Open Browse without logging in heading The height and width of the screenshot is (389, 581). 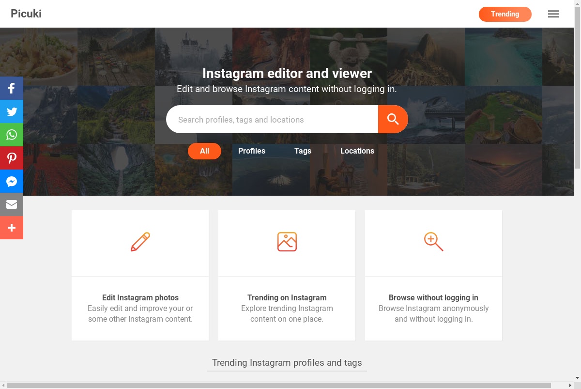point(433,297)
